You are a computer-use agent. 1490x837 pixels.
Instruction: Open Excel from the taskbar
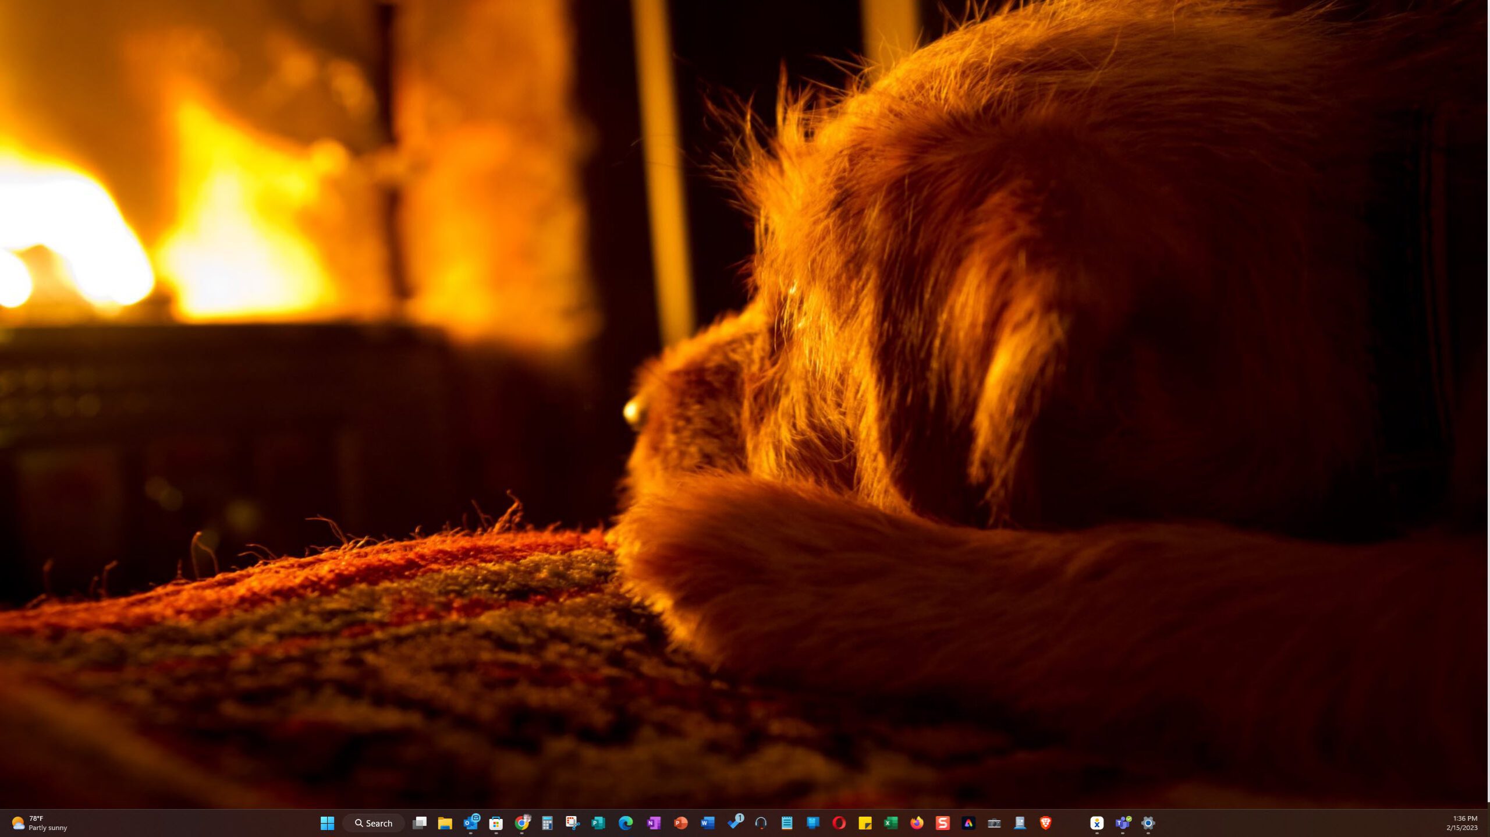[891, 822]
